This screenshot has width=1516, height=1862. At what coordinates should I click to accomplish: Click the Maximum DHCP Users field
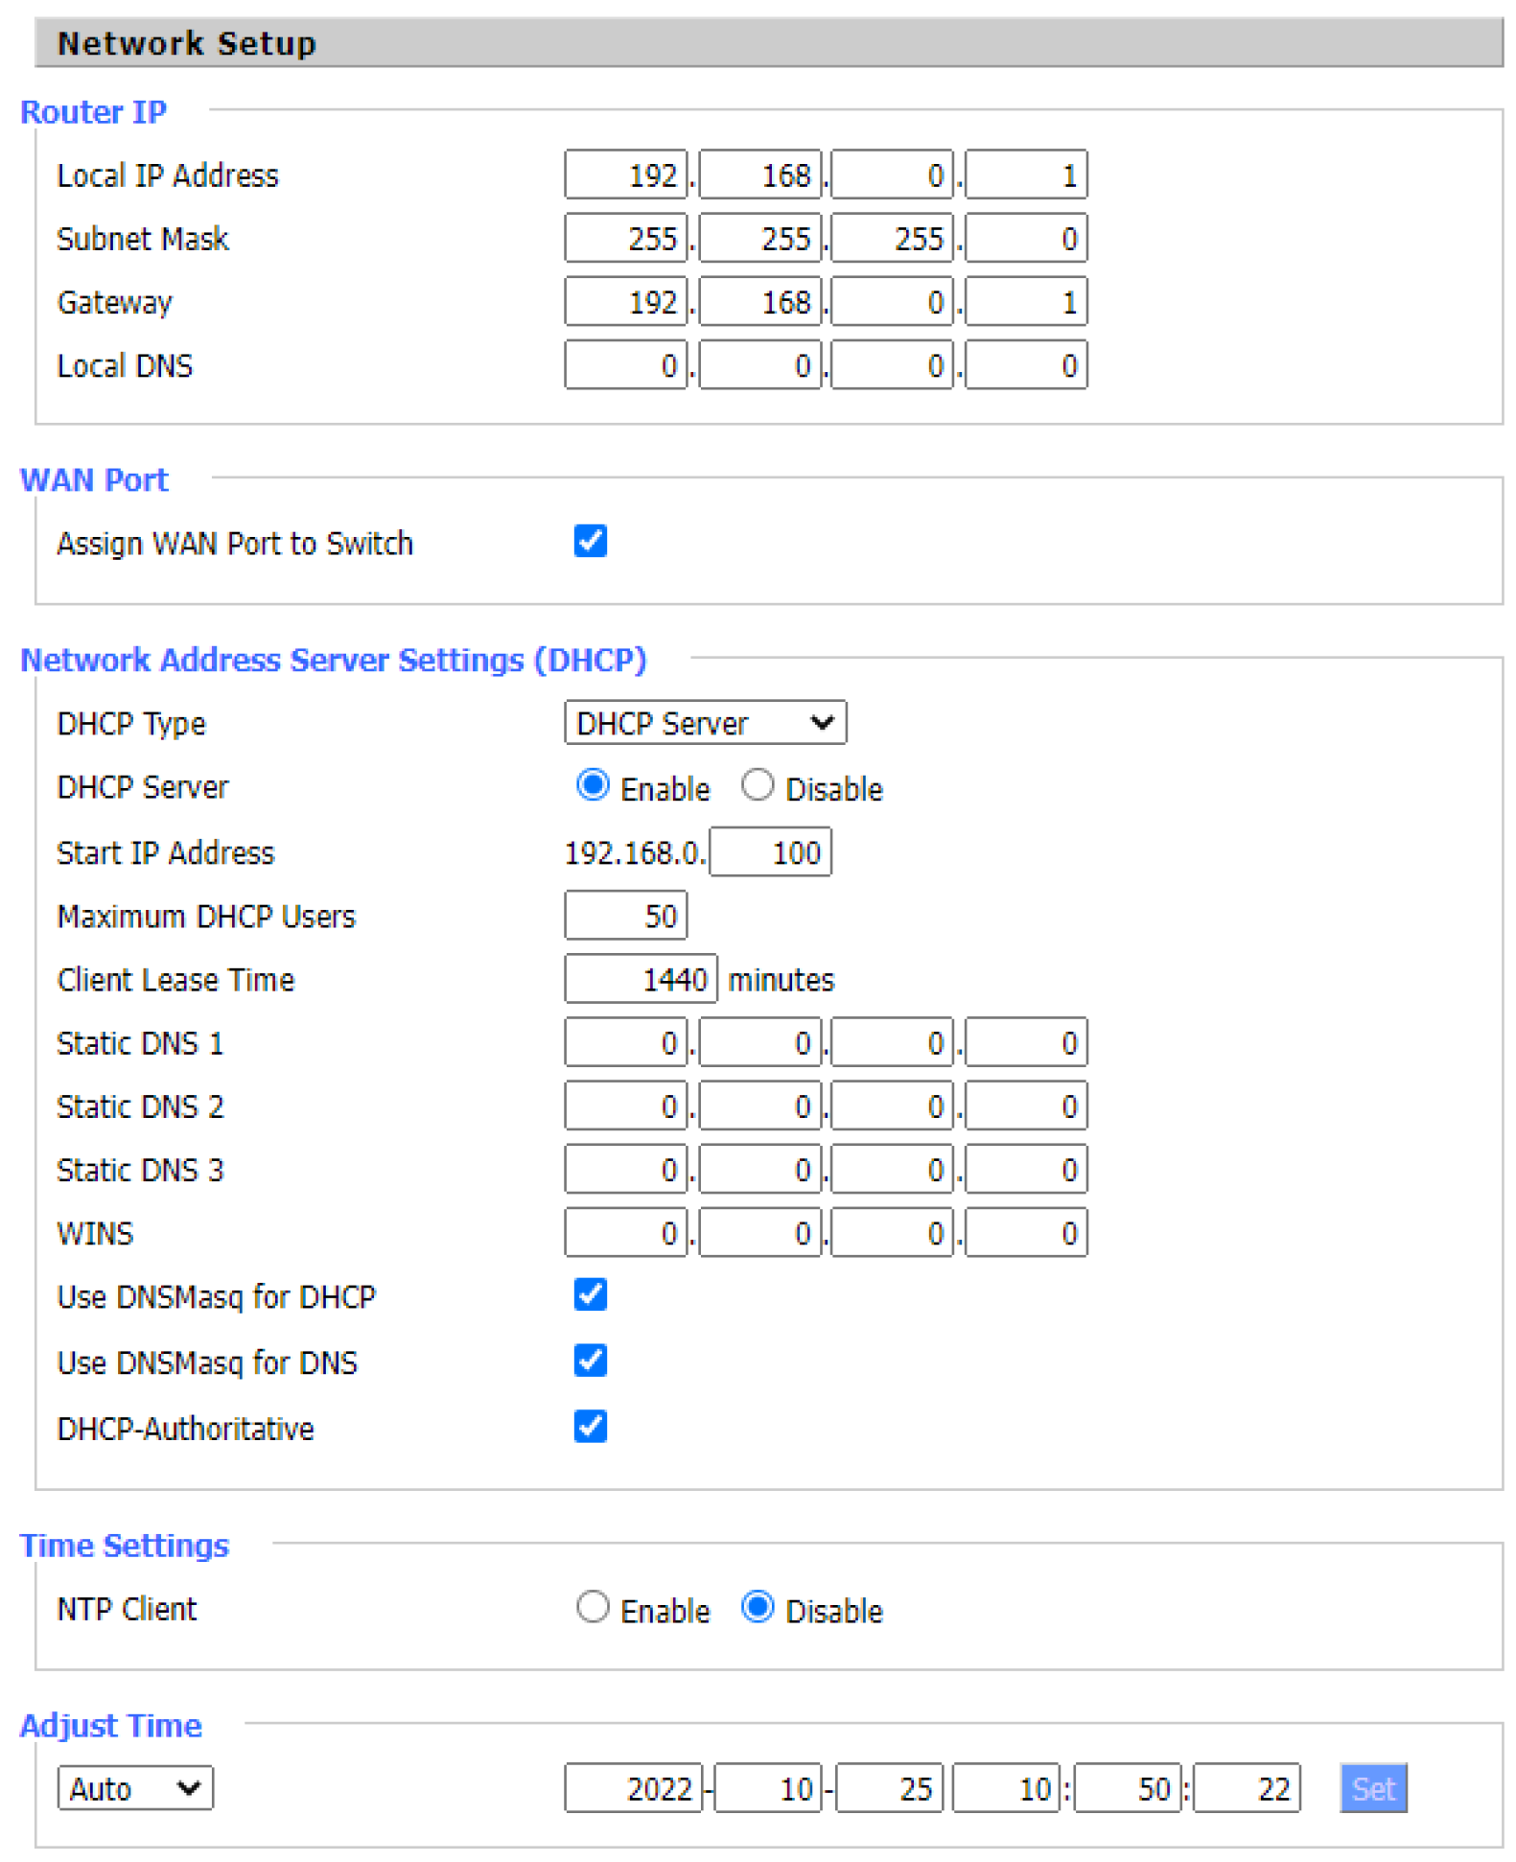[625, 916]
